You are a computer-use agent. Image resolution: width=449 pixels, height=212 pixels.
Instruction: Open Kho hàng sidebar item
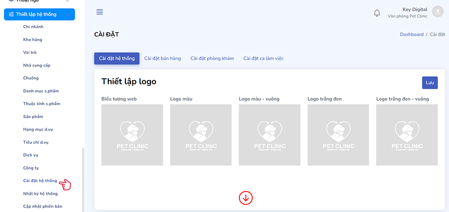33,39
